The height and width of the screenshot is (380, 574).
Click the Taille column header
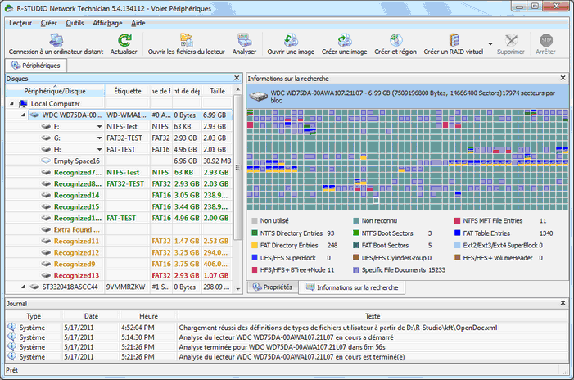click(218, 91)
